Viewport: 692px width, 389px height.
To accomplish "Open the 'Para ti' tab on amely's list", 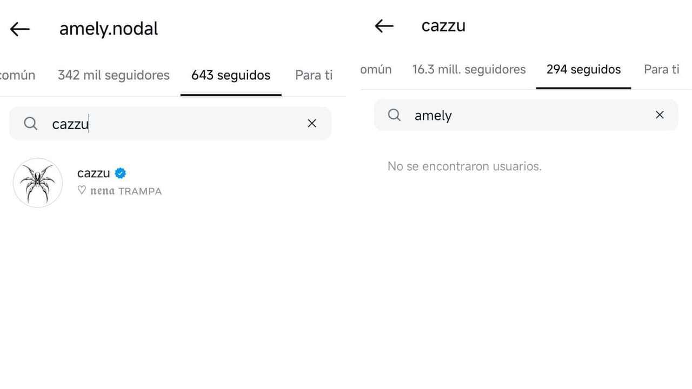I will pos(314,75).
